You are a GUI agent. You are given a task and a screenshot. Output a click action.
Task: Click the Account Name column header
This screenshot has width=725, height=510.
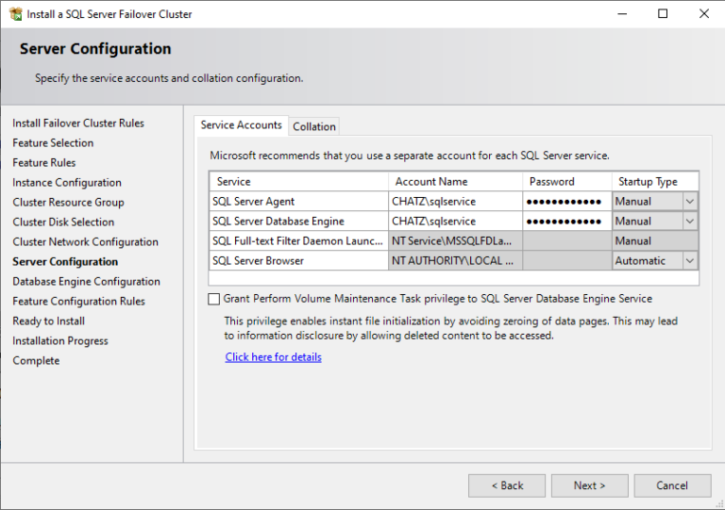click(x=455, y=182)
